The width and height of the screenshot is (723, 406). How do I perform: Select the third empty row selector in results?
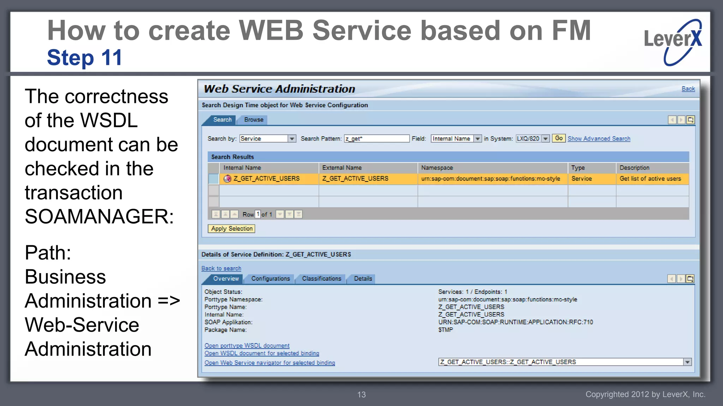click(x=214, y=202)
